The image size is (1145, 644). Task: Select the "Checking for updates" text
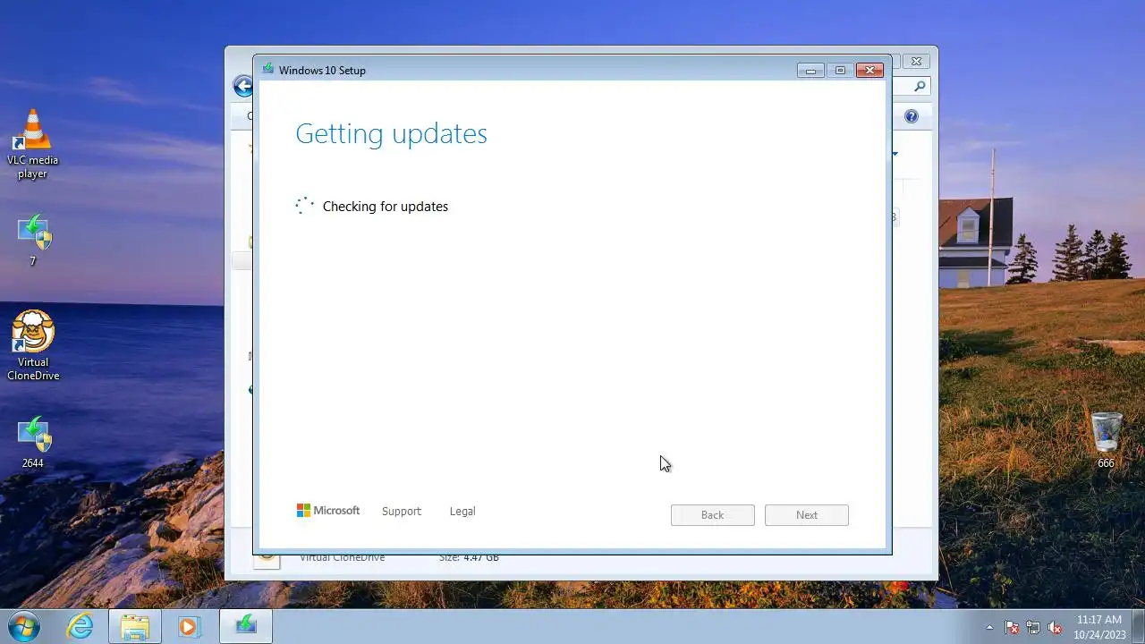tap(386, 207)
